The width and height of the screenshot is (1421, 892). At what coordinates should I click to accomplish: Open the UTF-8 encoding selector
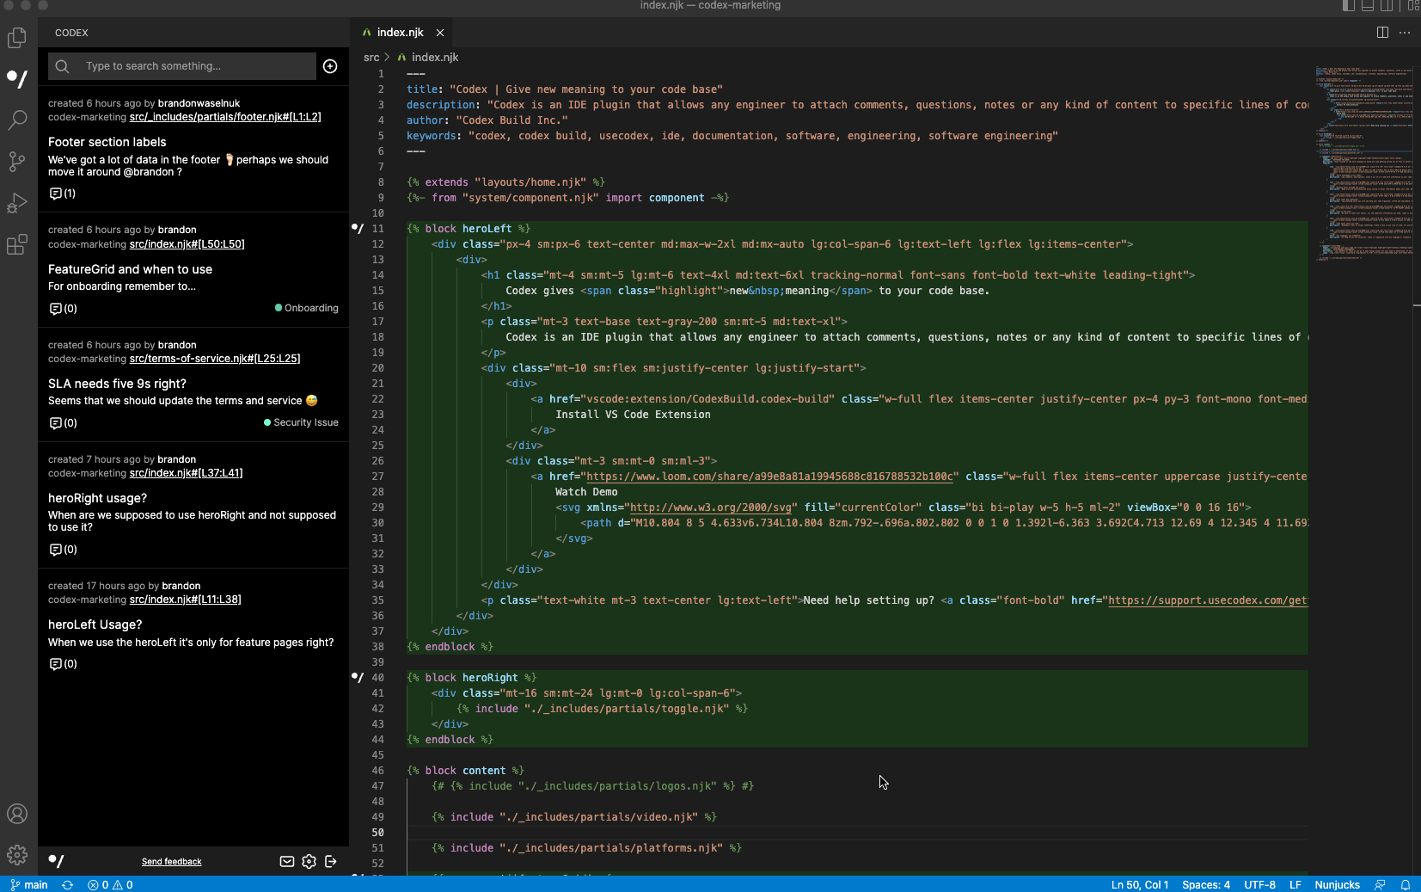(x=1259, y=885)
